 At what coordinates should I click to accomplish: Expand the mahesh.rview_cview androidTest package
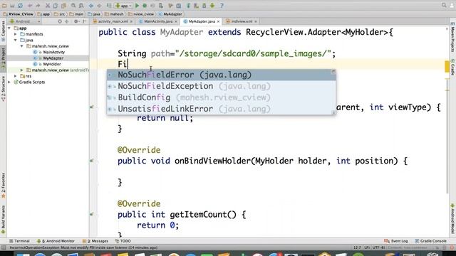coord(22,70)
